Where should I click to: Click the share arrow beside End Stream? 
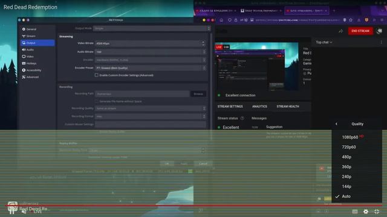[x=340, y=31]
